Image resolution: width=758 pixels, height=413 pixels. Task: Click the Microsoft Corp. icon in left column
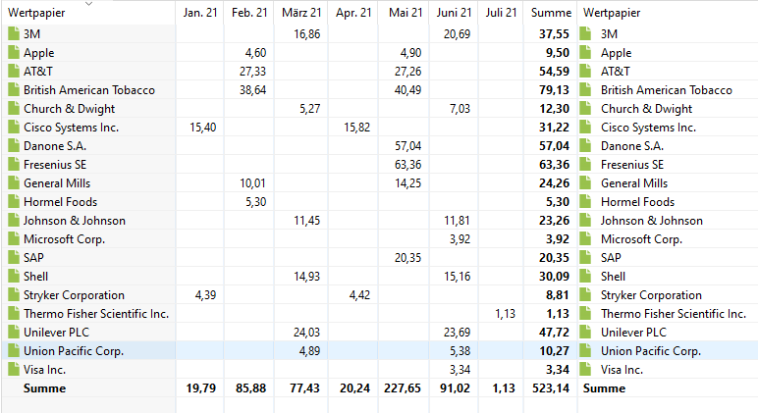pyautogui.click(x=14, y=239)
